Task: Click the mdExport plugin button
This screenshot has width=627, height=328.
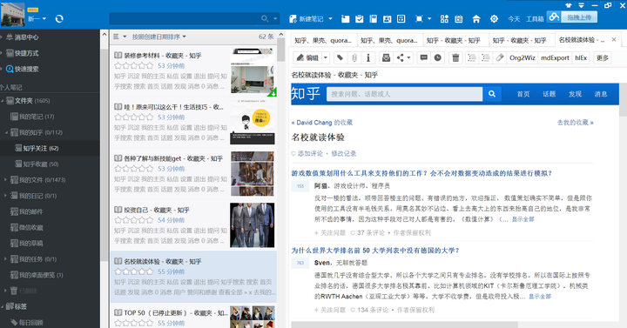Action: coord(555,58)
